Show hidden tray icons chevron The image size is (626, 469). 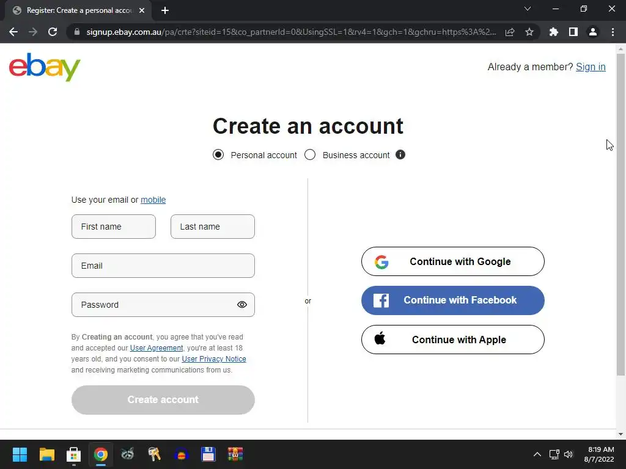pos(537,454)
